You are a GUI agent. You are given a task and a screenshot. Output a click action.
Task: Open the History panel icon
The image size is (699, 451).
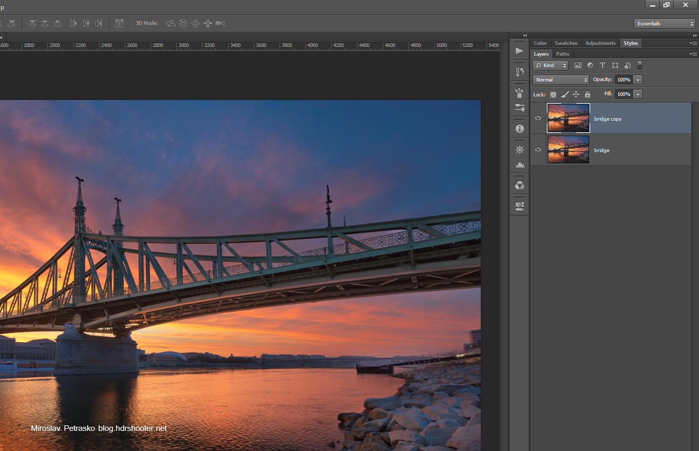pos(519,72)
